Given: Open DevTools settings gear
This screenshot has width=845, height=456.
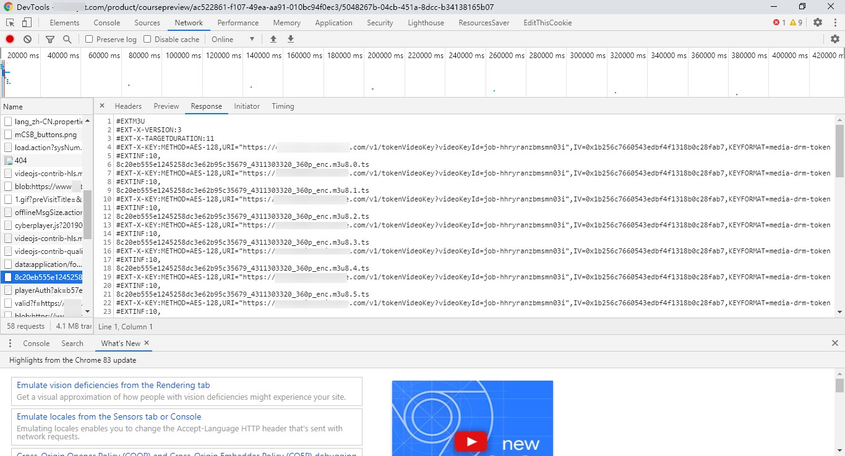Looking at the screenshot, I should click(818, 22).
